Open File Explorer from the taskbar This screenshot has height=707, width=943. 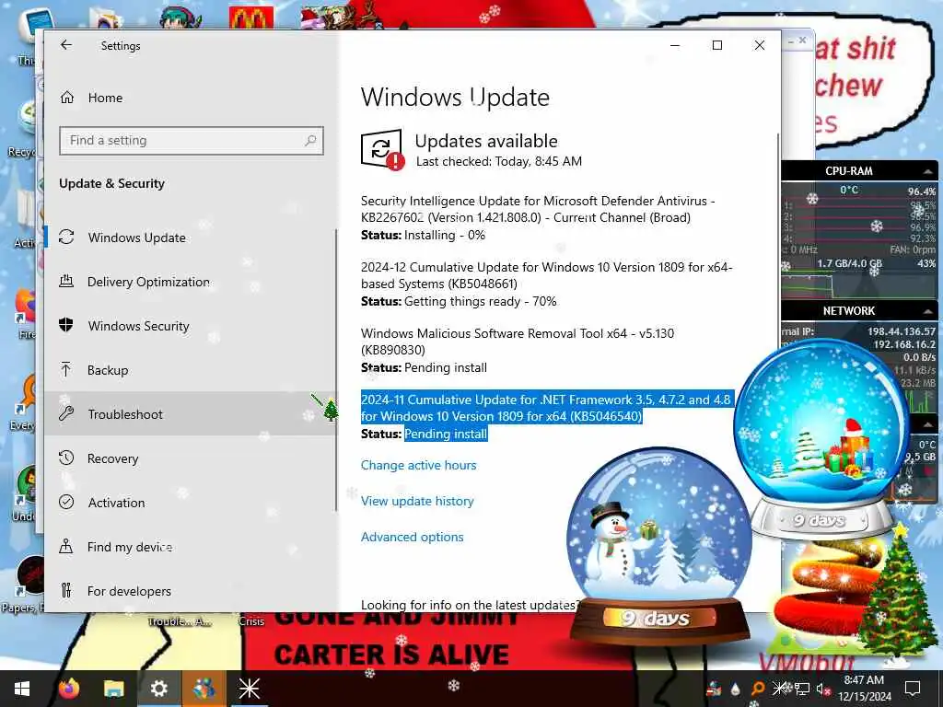[113, 689]
